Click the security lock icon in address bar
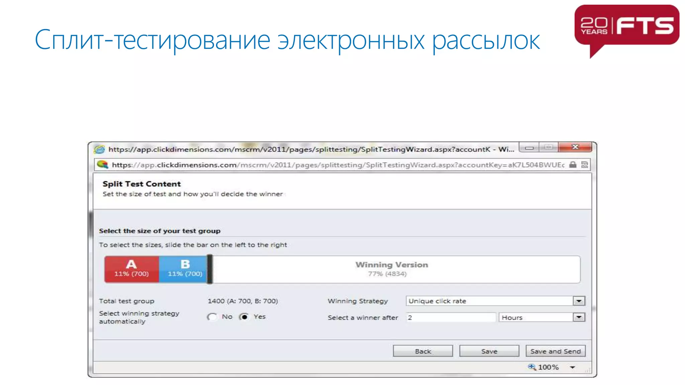Image resolution: width=685 pixels, height=385 pixels. click(573, 164)
